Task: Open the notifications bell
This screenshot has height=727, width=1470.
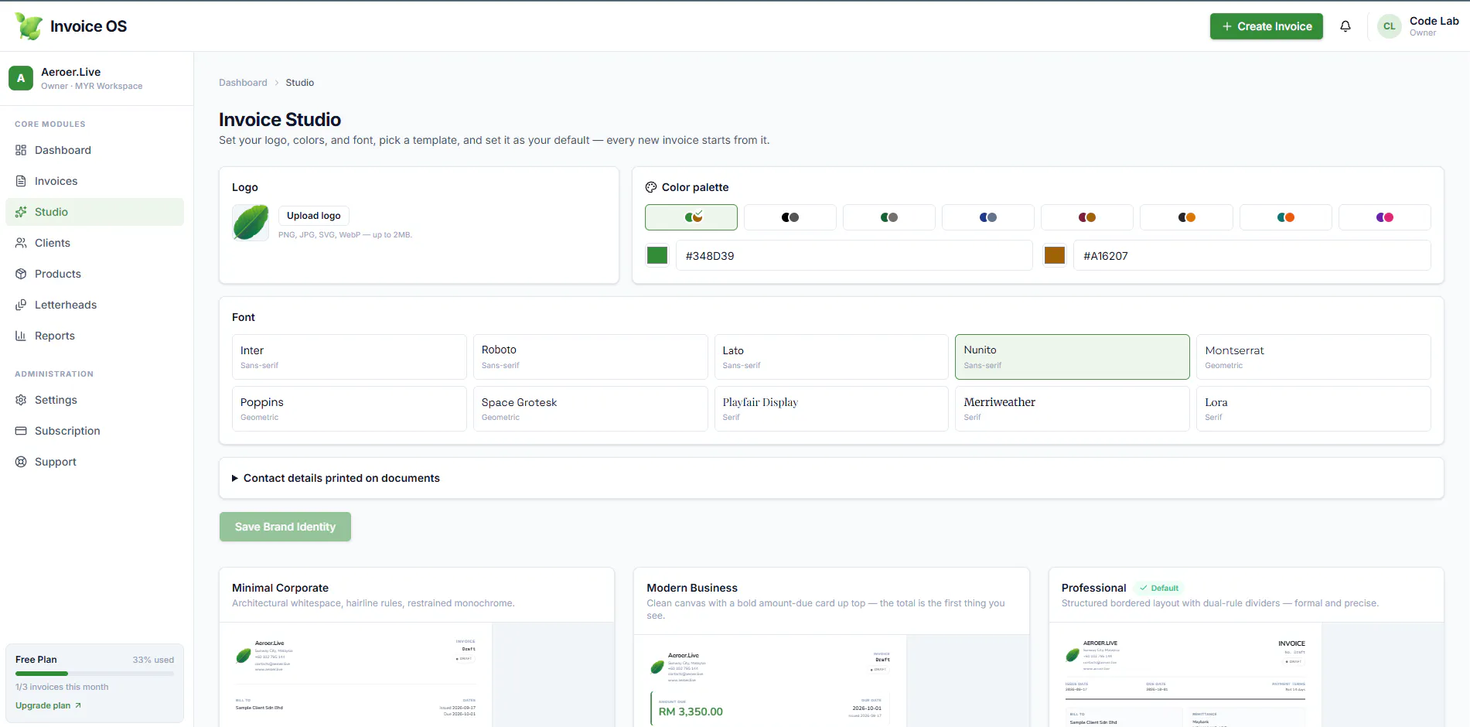Action: [x=1346, y=26]
